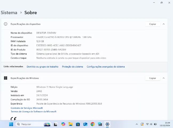
Task: Open Configurações avançadas do sistema
Action: click(x=106, y=67)
